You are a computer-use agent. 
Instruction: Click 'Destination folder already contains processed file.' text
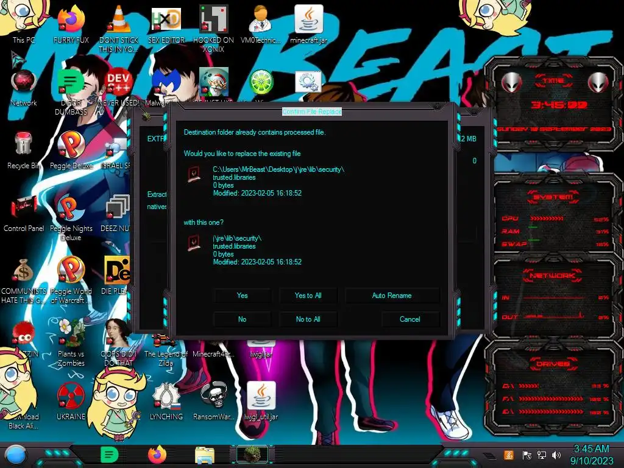click(x=255, y=132)
